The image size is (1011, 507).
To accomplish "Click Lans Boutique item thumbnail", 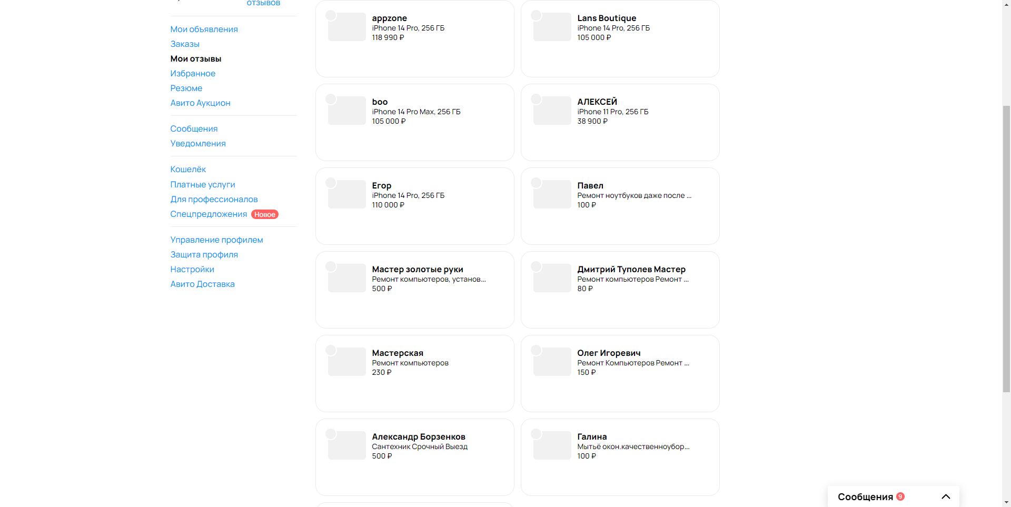I will tap(552, 27).
